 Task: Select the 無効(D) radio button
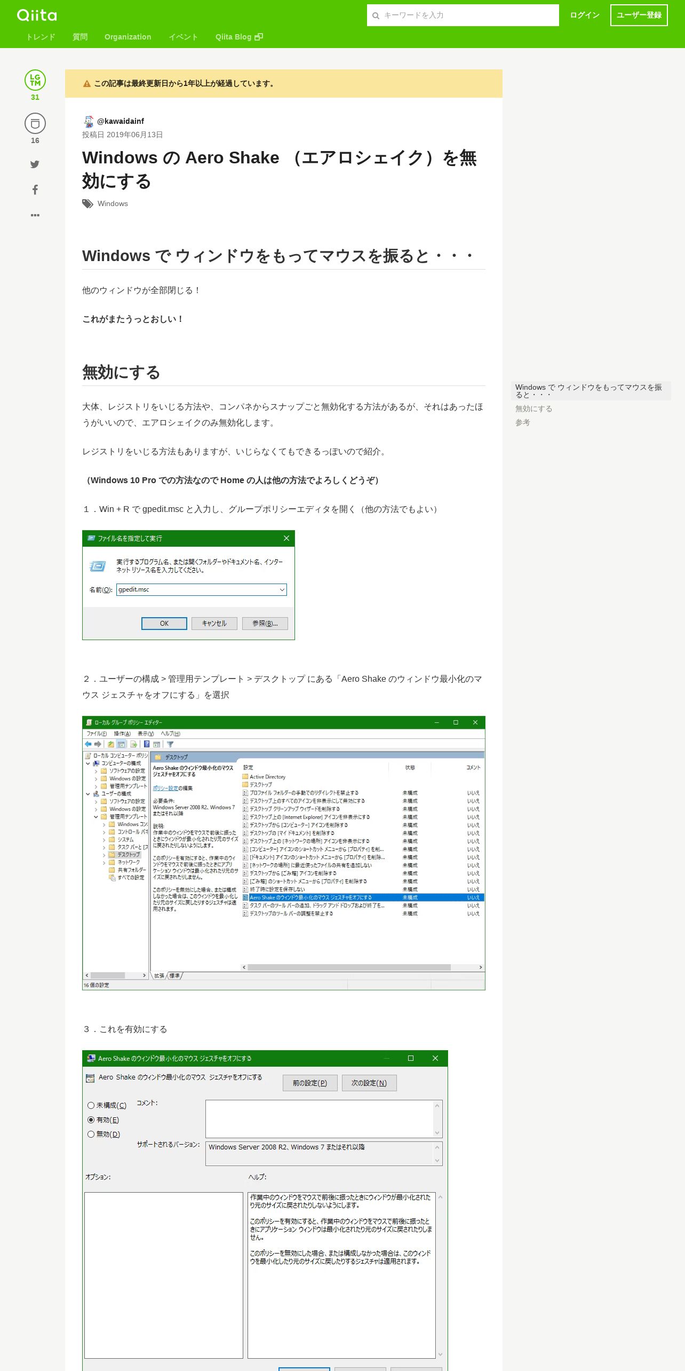point(91,1134)
